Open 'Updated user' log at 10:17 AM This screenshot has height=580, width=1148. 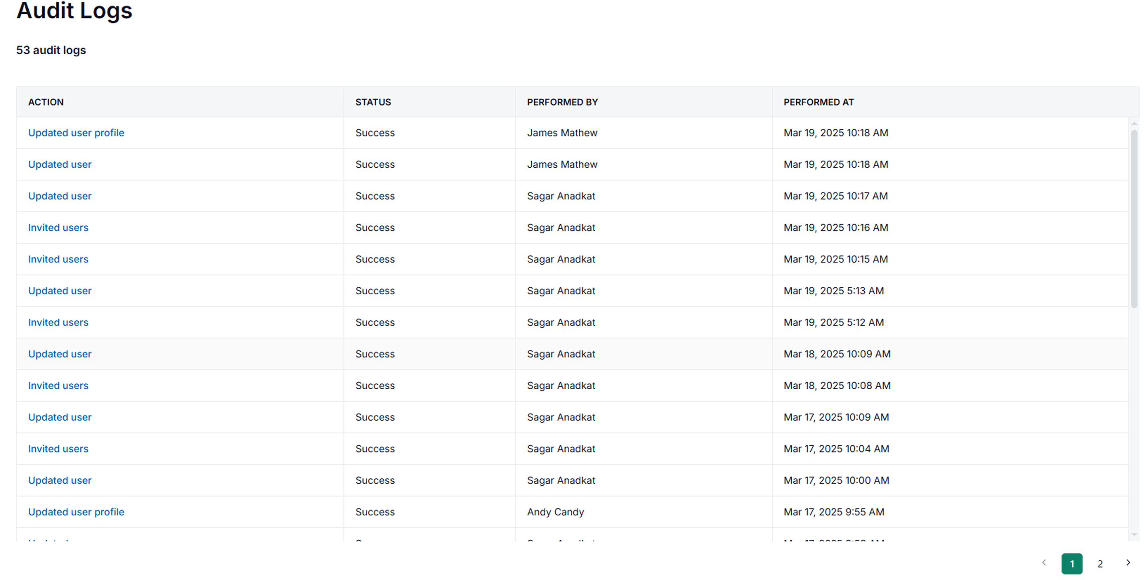click(60, 196)
